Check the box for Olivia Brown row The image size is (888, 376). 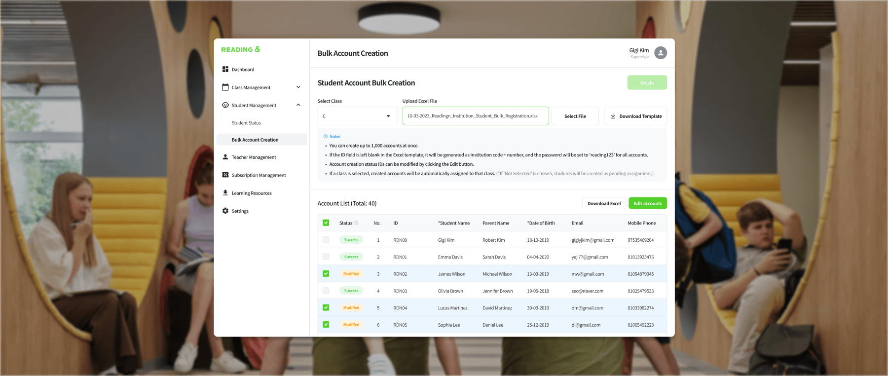326,291
